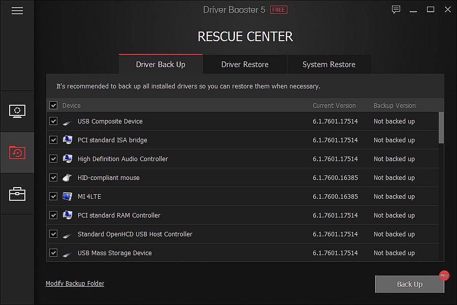
Task: Click the Backup Version column header
Action: [x=395, y=106]
